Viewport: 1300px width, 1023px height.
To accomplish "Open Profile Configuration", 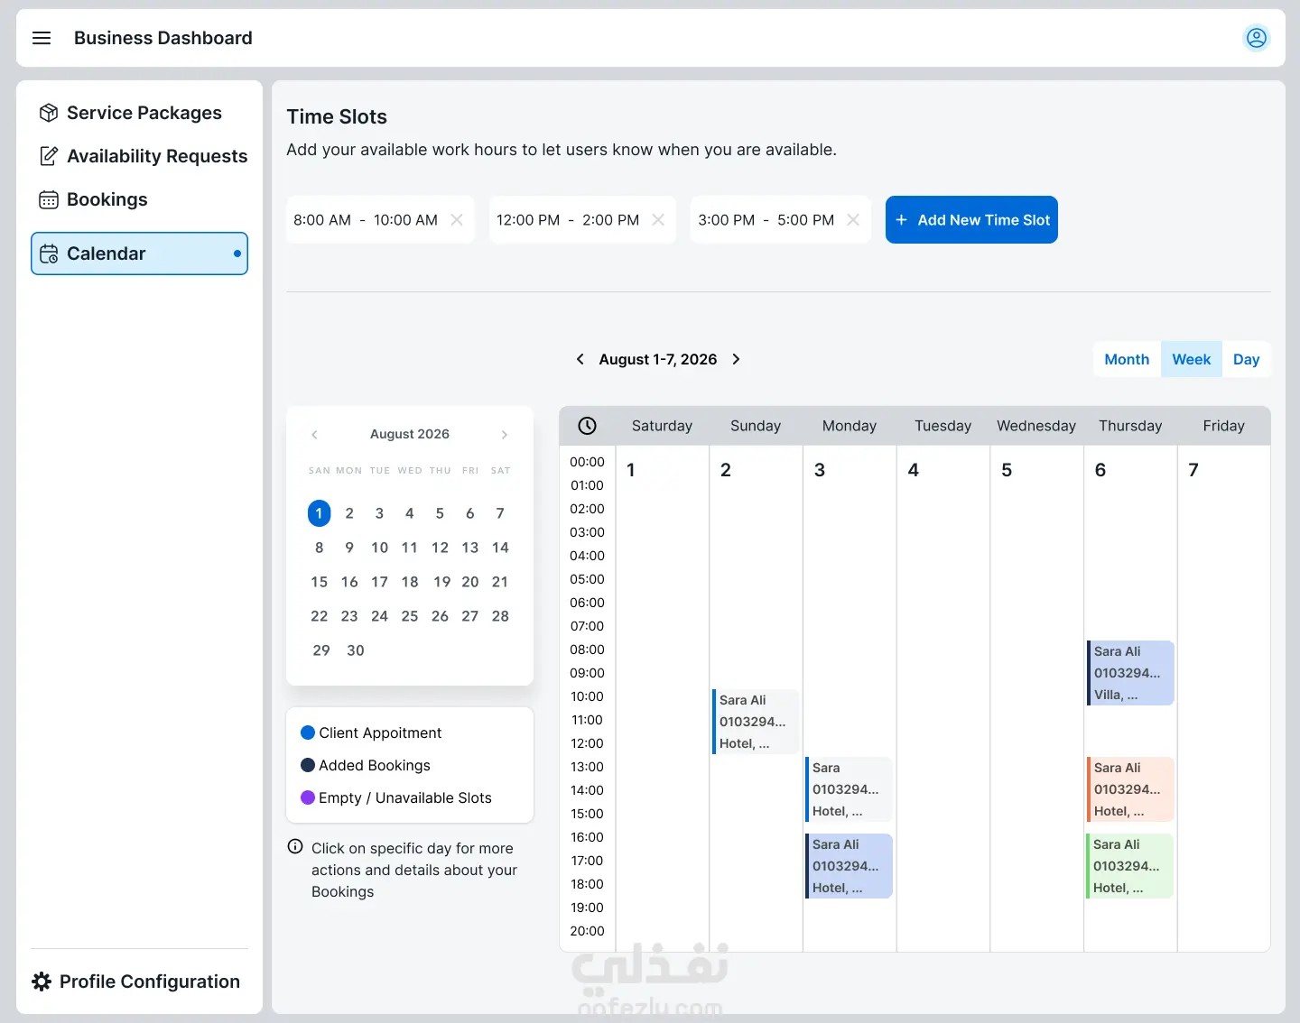I will pyautogui.click(x=136, y=982).
